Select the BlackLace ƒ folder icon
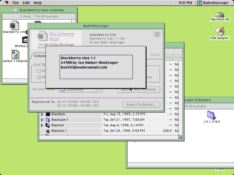Screen dimensions: 234x175 tap(48, 120)
